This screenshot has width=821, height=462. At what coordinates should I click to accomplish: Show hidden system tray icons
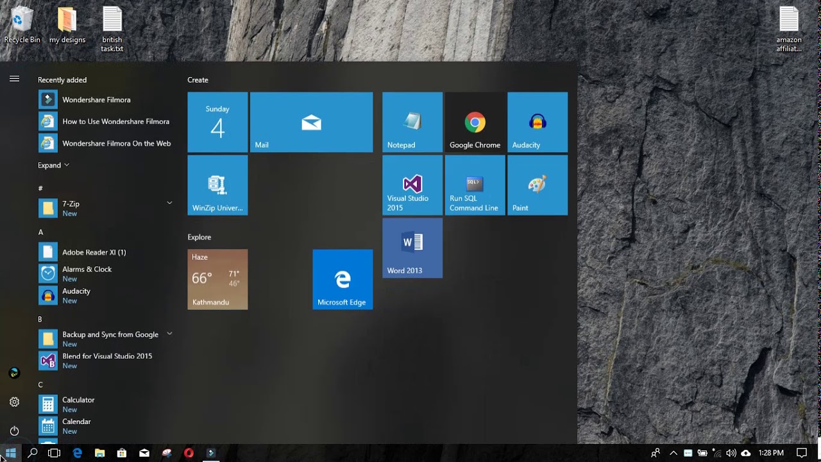point(673,453)
